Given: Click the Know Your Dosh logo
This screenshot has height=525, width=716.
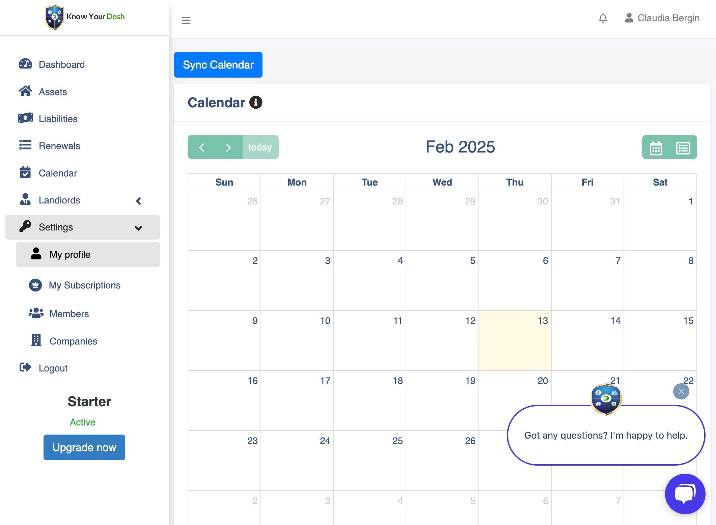Looking at the screenshot, I should tap(85, 17).
